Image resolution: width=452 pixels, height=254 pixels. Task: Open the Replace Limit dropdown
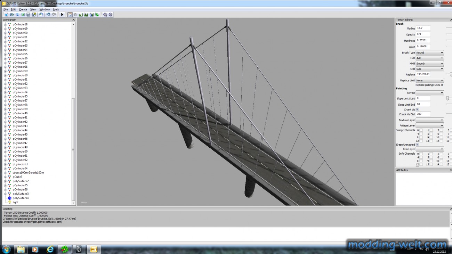click(x=430, y=80)
